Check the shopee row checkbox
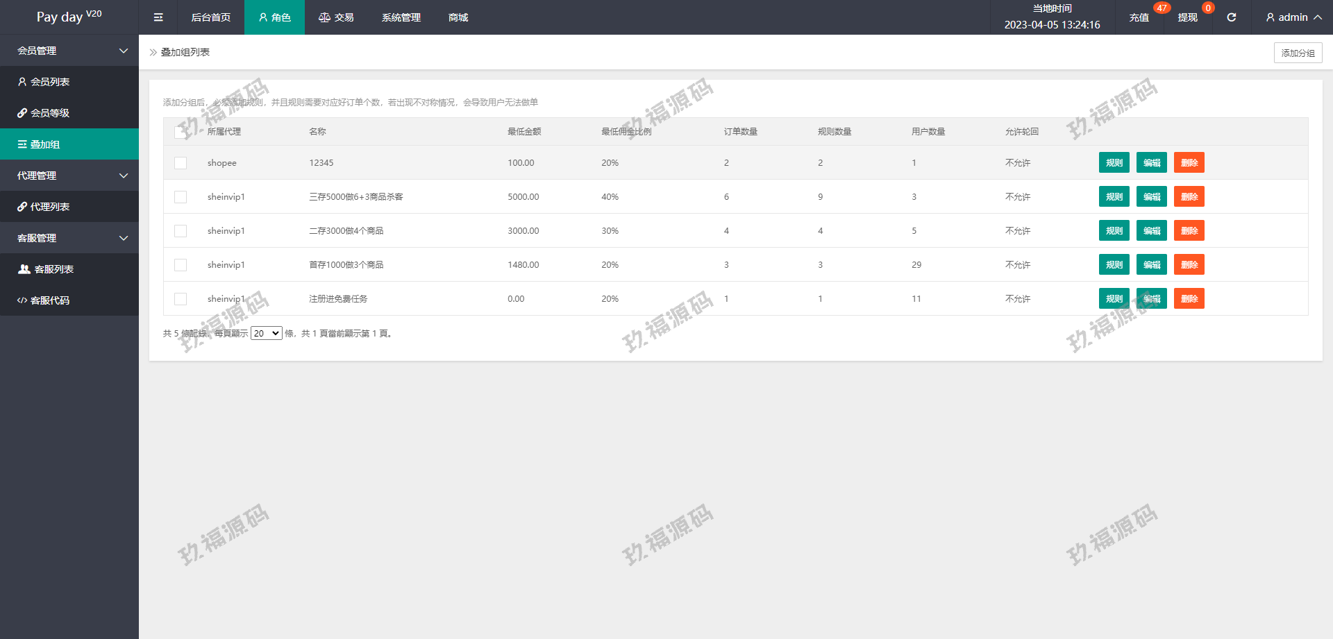 tap(181, 163)
